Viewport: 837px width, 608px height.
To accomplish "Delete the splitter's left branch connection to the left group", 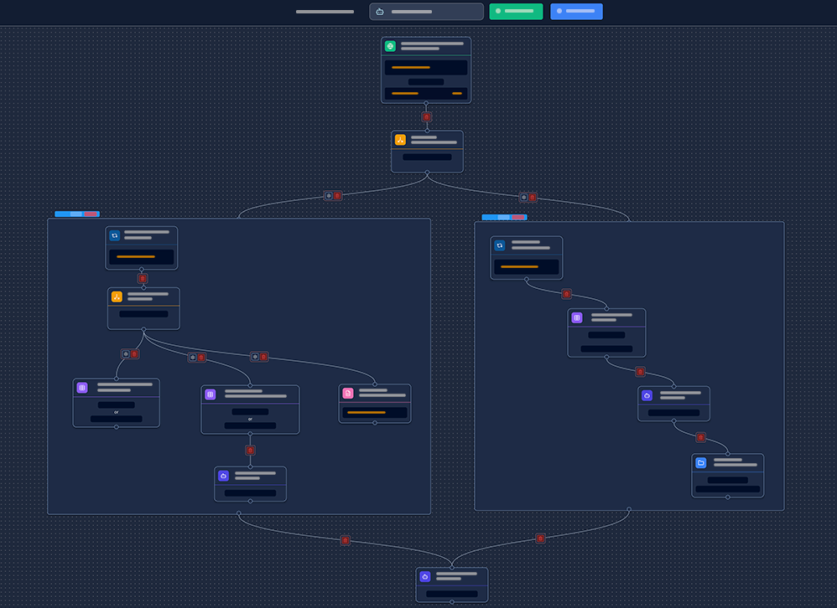I will click(337, 196).
